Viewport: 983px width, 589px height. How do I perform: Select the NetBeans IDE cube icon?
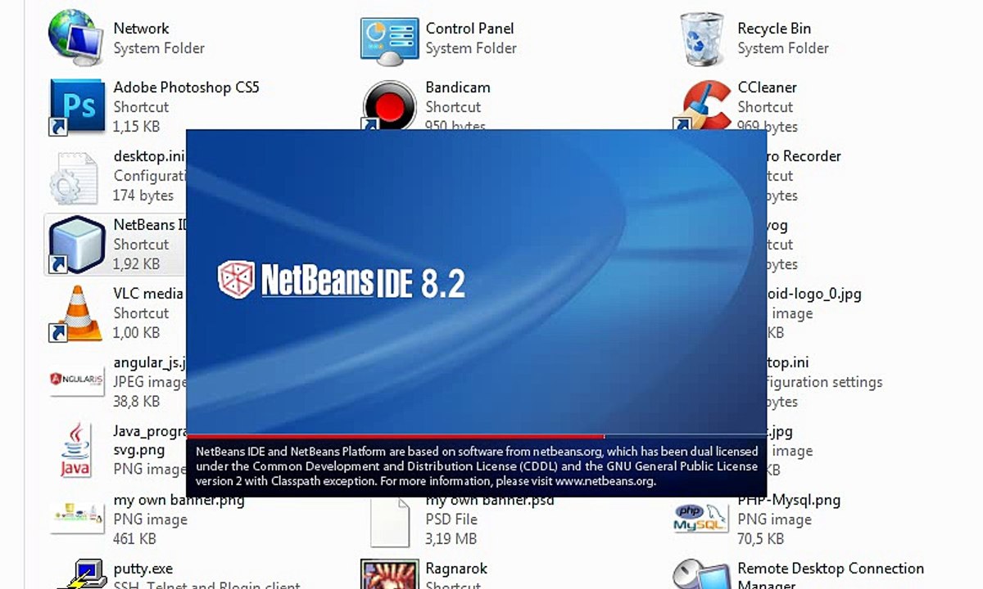(x=77, y=245)
